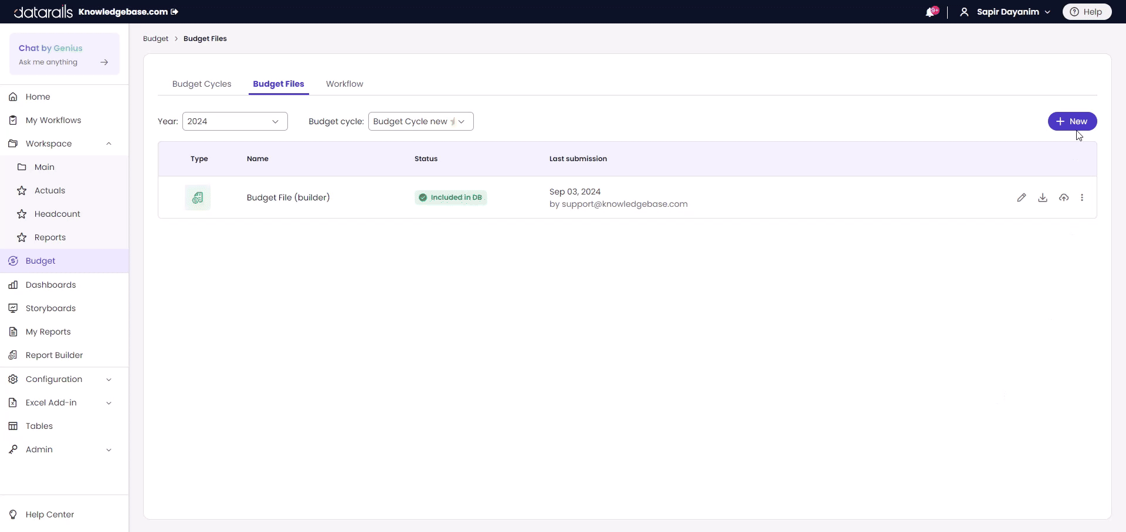The width and height of the screenshot is (1126, 532).
Task: Click the Dashboards chart icon
Action: pos(13,285)
